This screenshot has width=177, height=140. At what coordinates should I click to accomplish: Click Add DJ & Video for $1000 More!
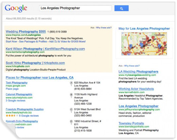coord(67,41)
